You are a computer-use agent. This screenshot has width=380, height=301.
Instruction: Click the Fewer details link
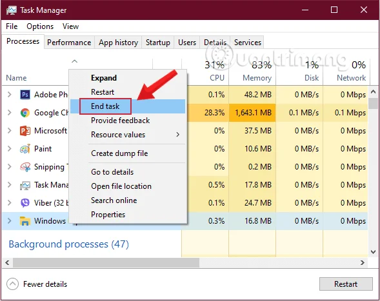tap(45, 284)
